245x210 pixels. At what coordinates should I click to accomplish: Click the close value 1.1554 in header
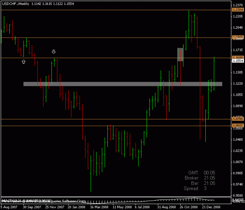(x=69, y=4)
